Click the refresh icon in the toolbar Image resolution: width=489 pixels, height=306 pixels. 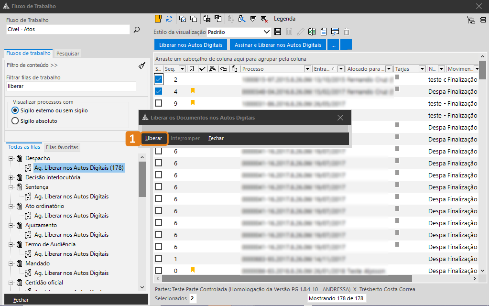click(169, 19)
